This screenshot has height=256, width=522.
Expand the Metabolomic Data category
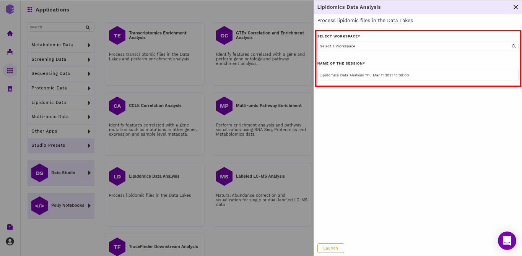click(61, 45)
